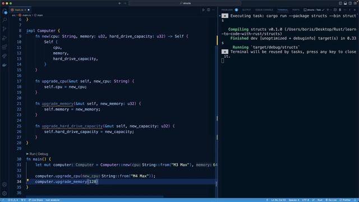
Task: Click the Run code lens above main
Action: (x=33, y=154)
